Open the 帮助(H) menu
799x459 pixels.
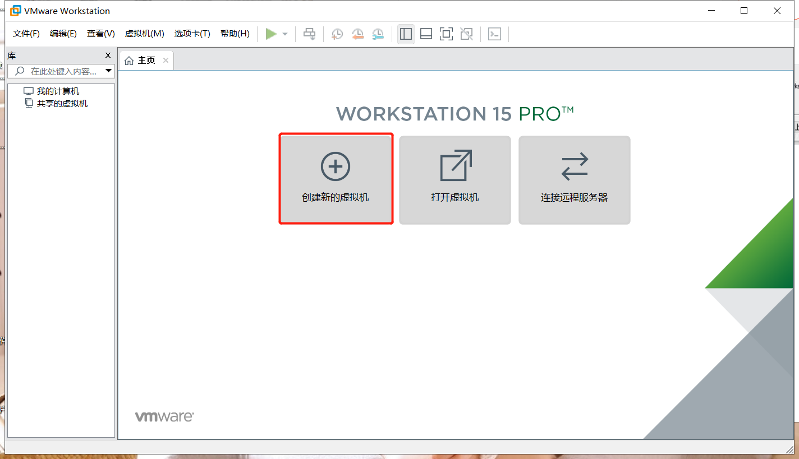pos(235,34)
